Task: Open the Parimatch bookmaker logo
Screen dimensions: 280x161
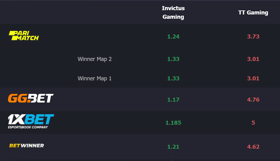Action: coord(24,36)
